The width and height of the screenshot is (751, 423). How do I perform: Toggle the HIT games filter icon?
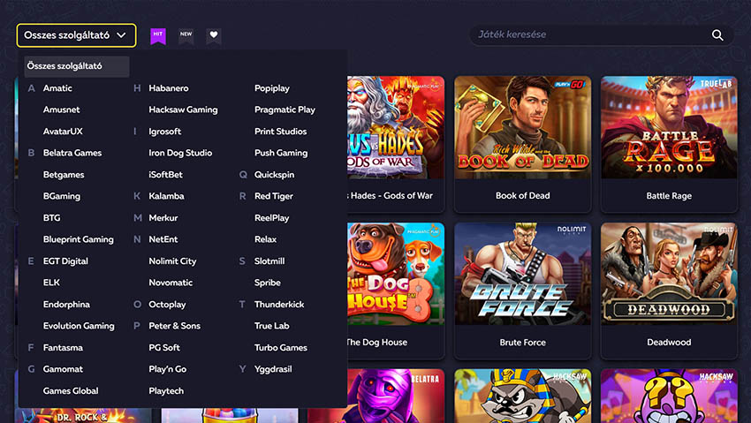tap(158, 35)
